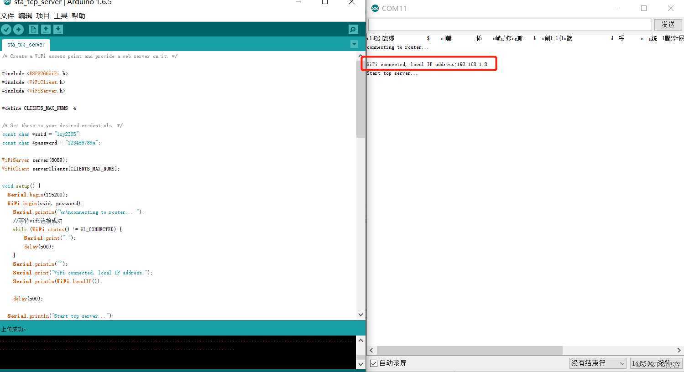Image resolution: width=684 pixels, height=372 pixels.
Task: Click "Start tcp server..." in serial output
Action: click(x=392, y=73)
